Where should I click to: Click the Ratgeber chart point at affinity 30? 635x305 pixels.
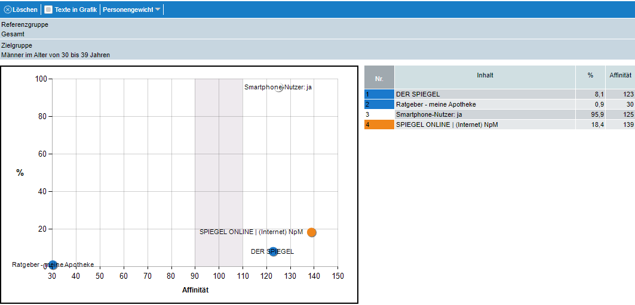click(x=53, y=265)
